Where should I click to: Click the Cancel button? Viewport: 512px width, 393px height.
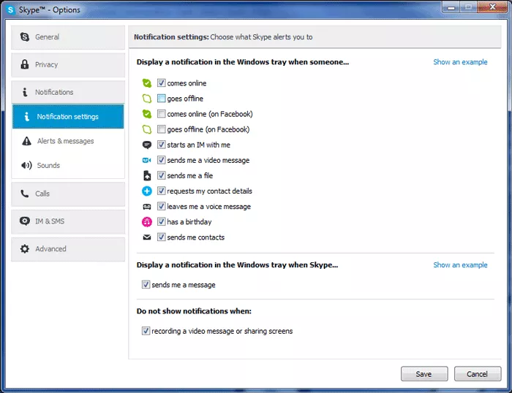click(x=478, y=374)
